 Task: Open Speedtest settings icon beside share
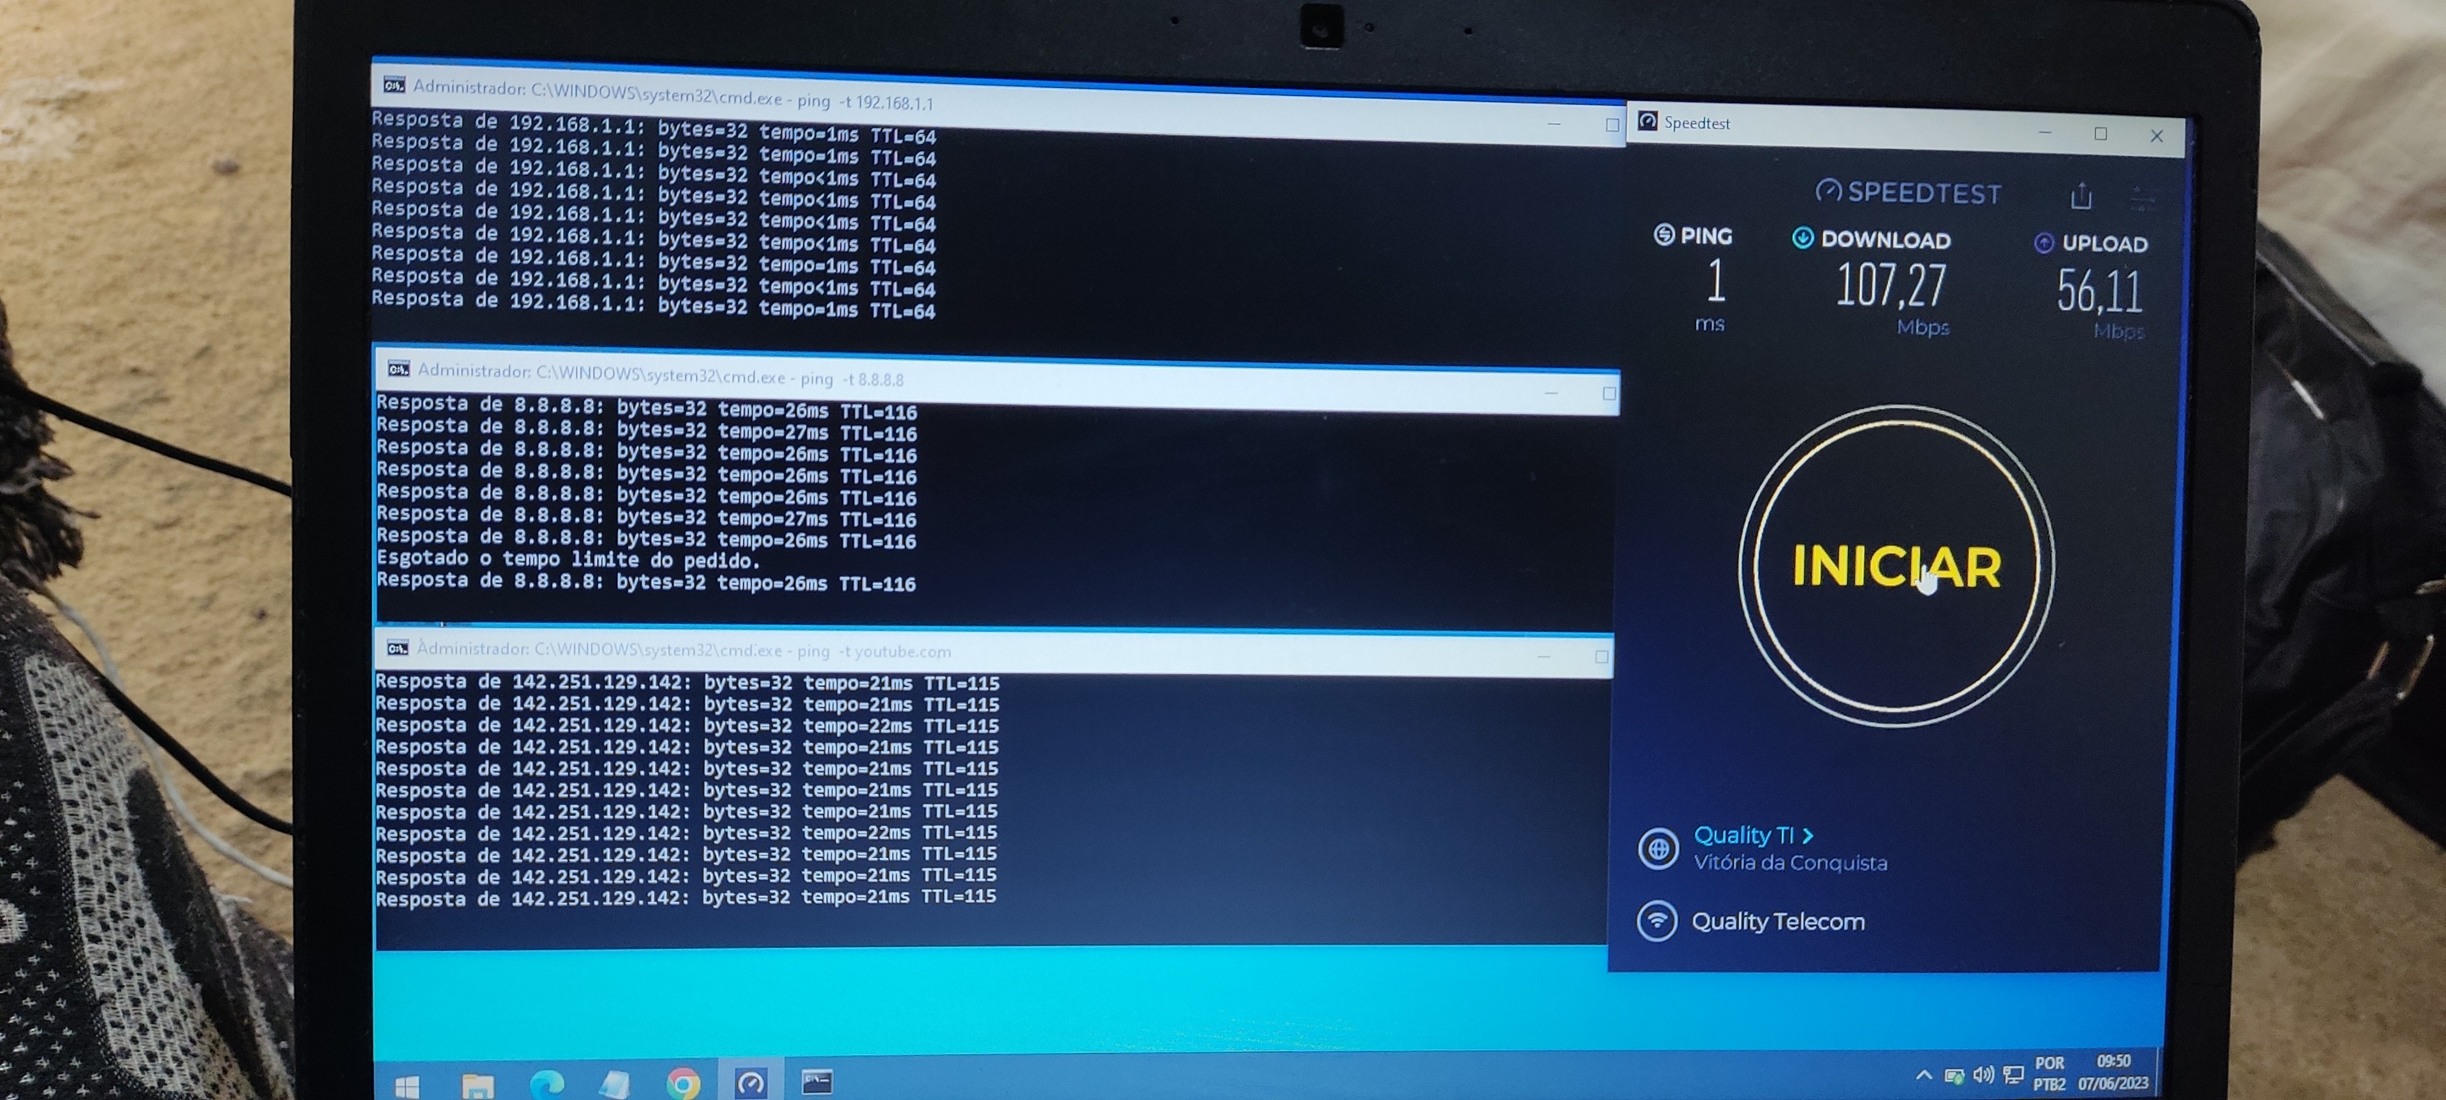(x=2141, y=199)
